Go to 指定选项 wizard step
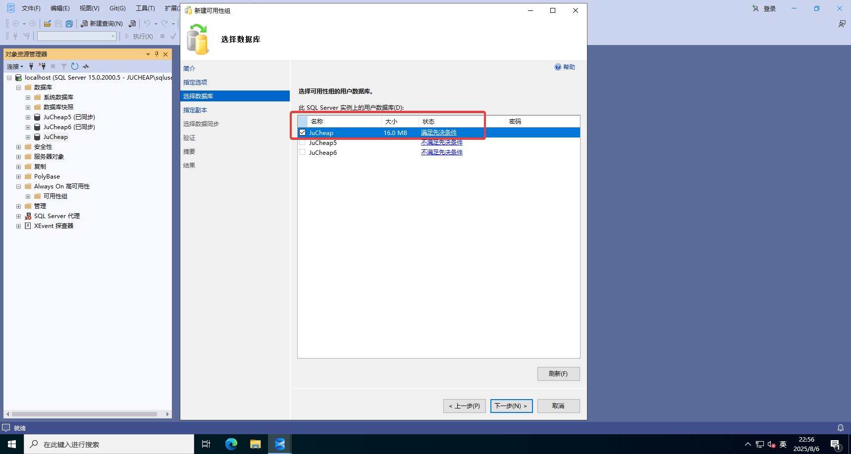This screenshot has width=851, height=454. (195, 83)
